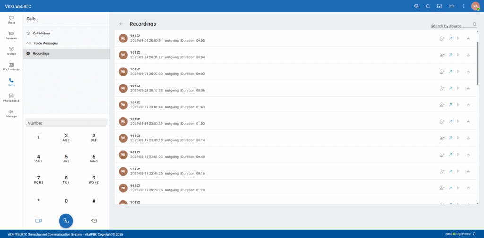This screenshot has height=238, width=484.
Task: Open the three-dot more options menu
Action: coord(463,6)
